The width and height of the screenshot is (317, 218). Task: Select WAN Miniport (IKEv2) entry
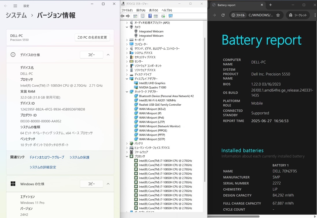point(152,109)
